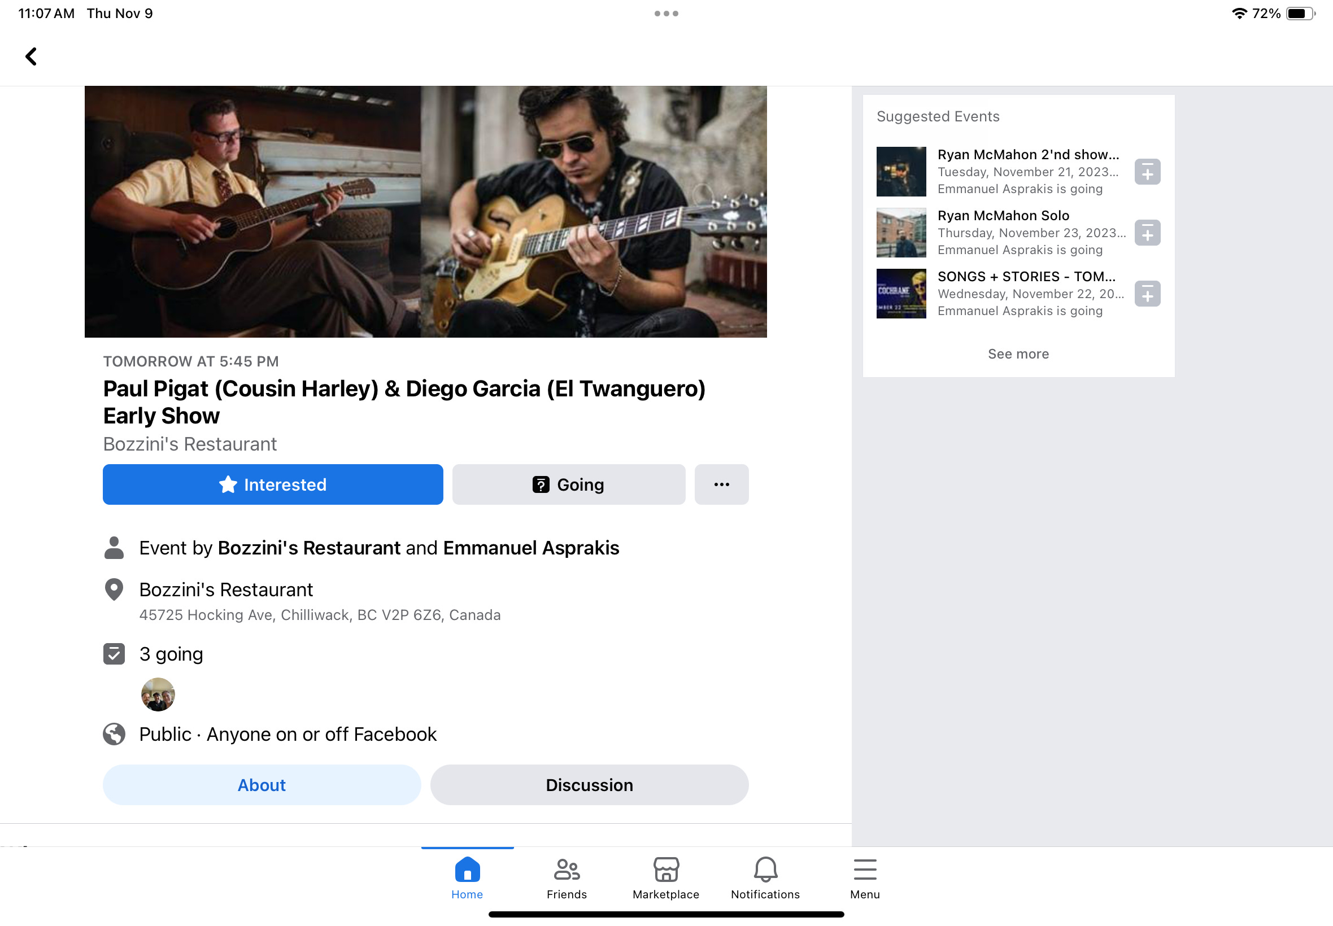Select the About tab
The width and height of the screenshot is (1333, 926).
pos(262,785)
